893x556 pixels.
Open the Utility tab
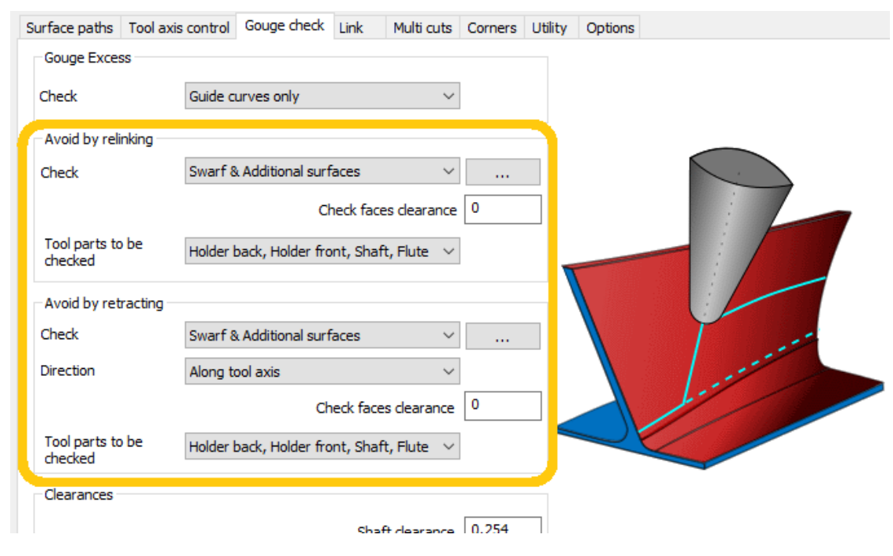pos(550,28)
